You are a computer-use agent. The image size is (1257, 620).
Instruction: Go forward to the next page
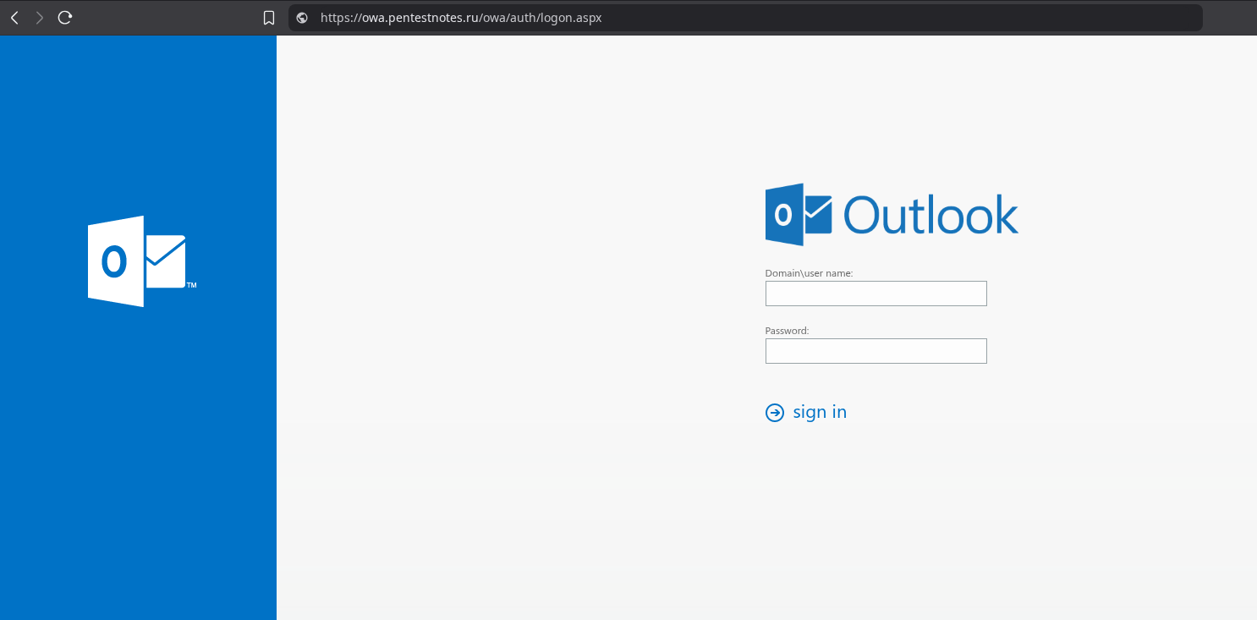[x=39, y=18]
